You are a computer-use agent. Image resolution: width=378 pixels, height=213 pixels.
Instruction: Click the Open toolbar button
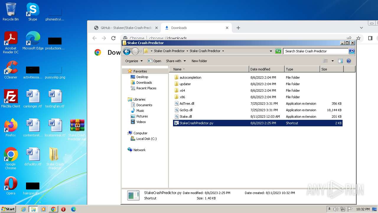[154, 61]
